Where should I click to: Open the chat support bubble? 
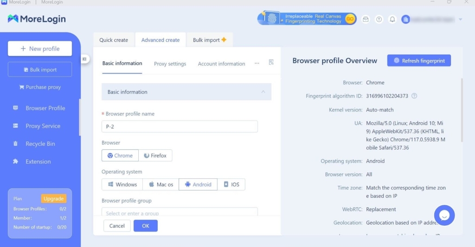(444, 215)
